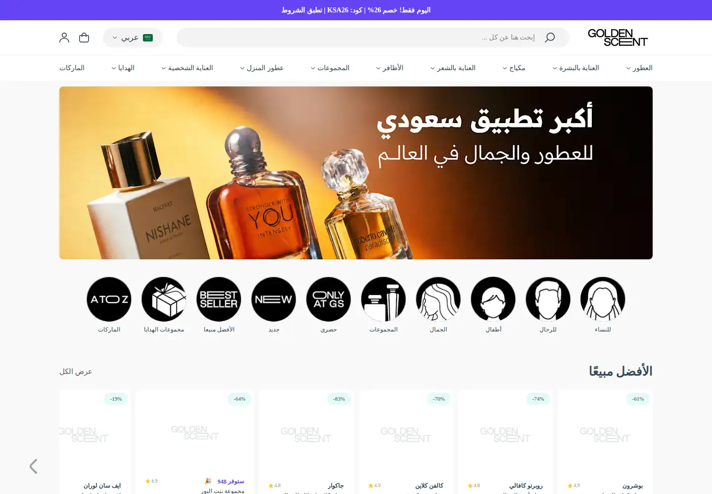Open the women category face icon
712x494 pixels.
603,299
